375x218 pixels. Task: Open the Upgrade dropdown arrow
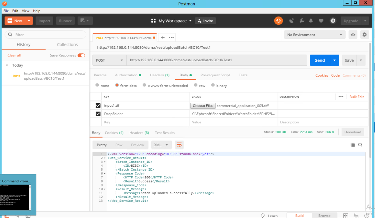click(365, 21)
